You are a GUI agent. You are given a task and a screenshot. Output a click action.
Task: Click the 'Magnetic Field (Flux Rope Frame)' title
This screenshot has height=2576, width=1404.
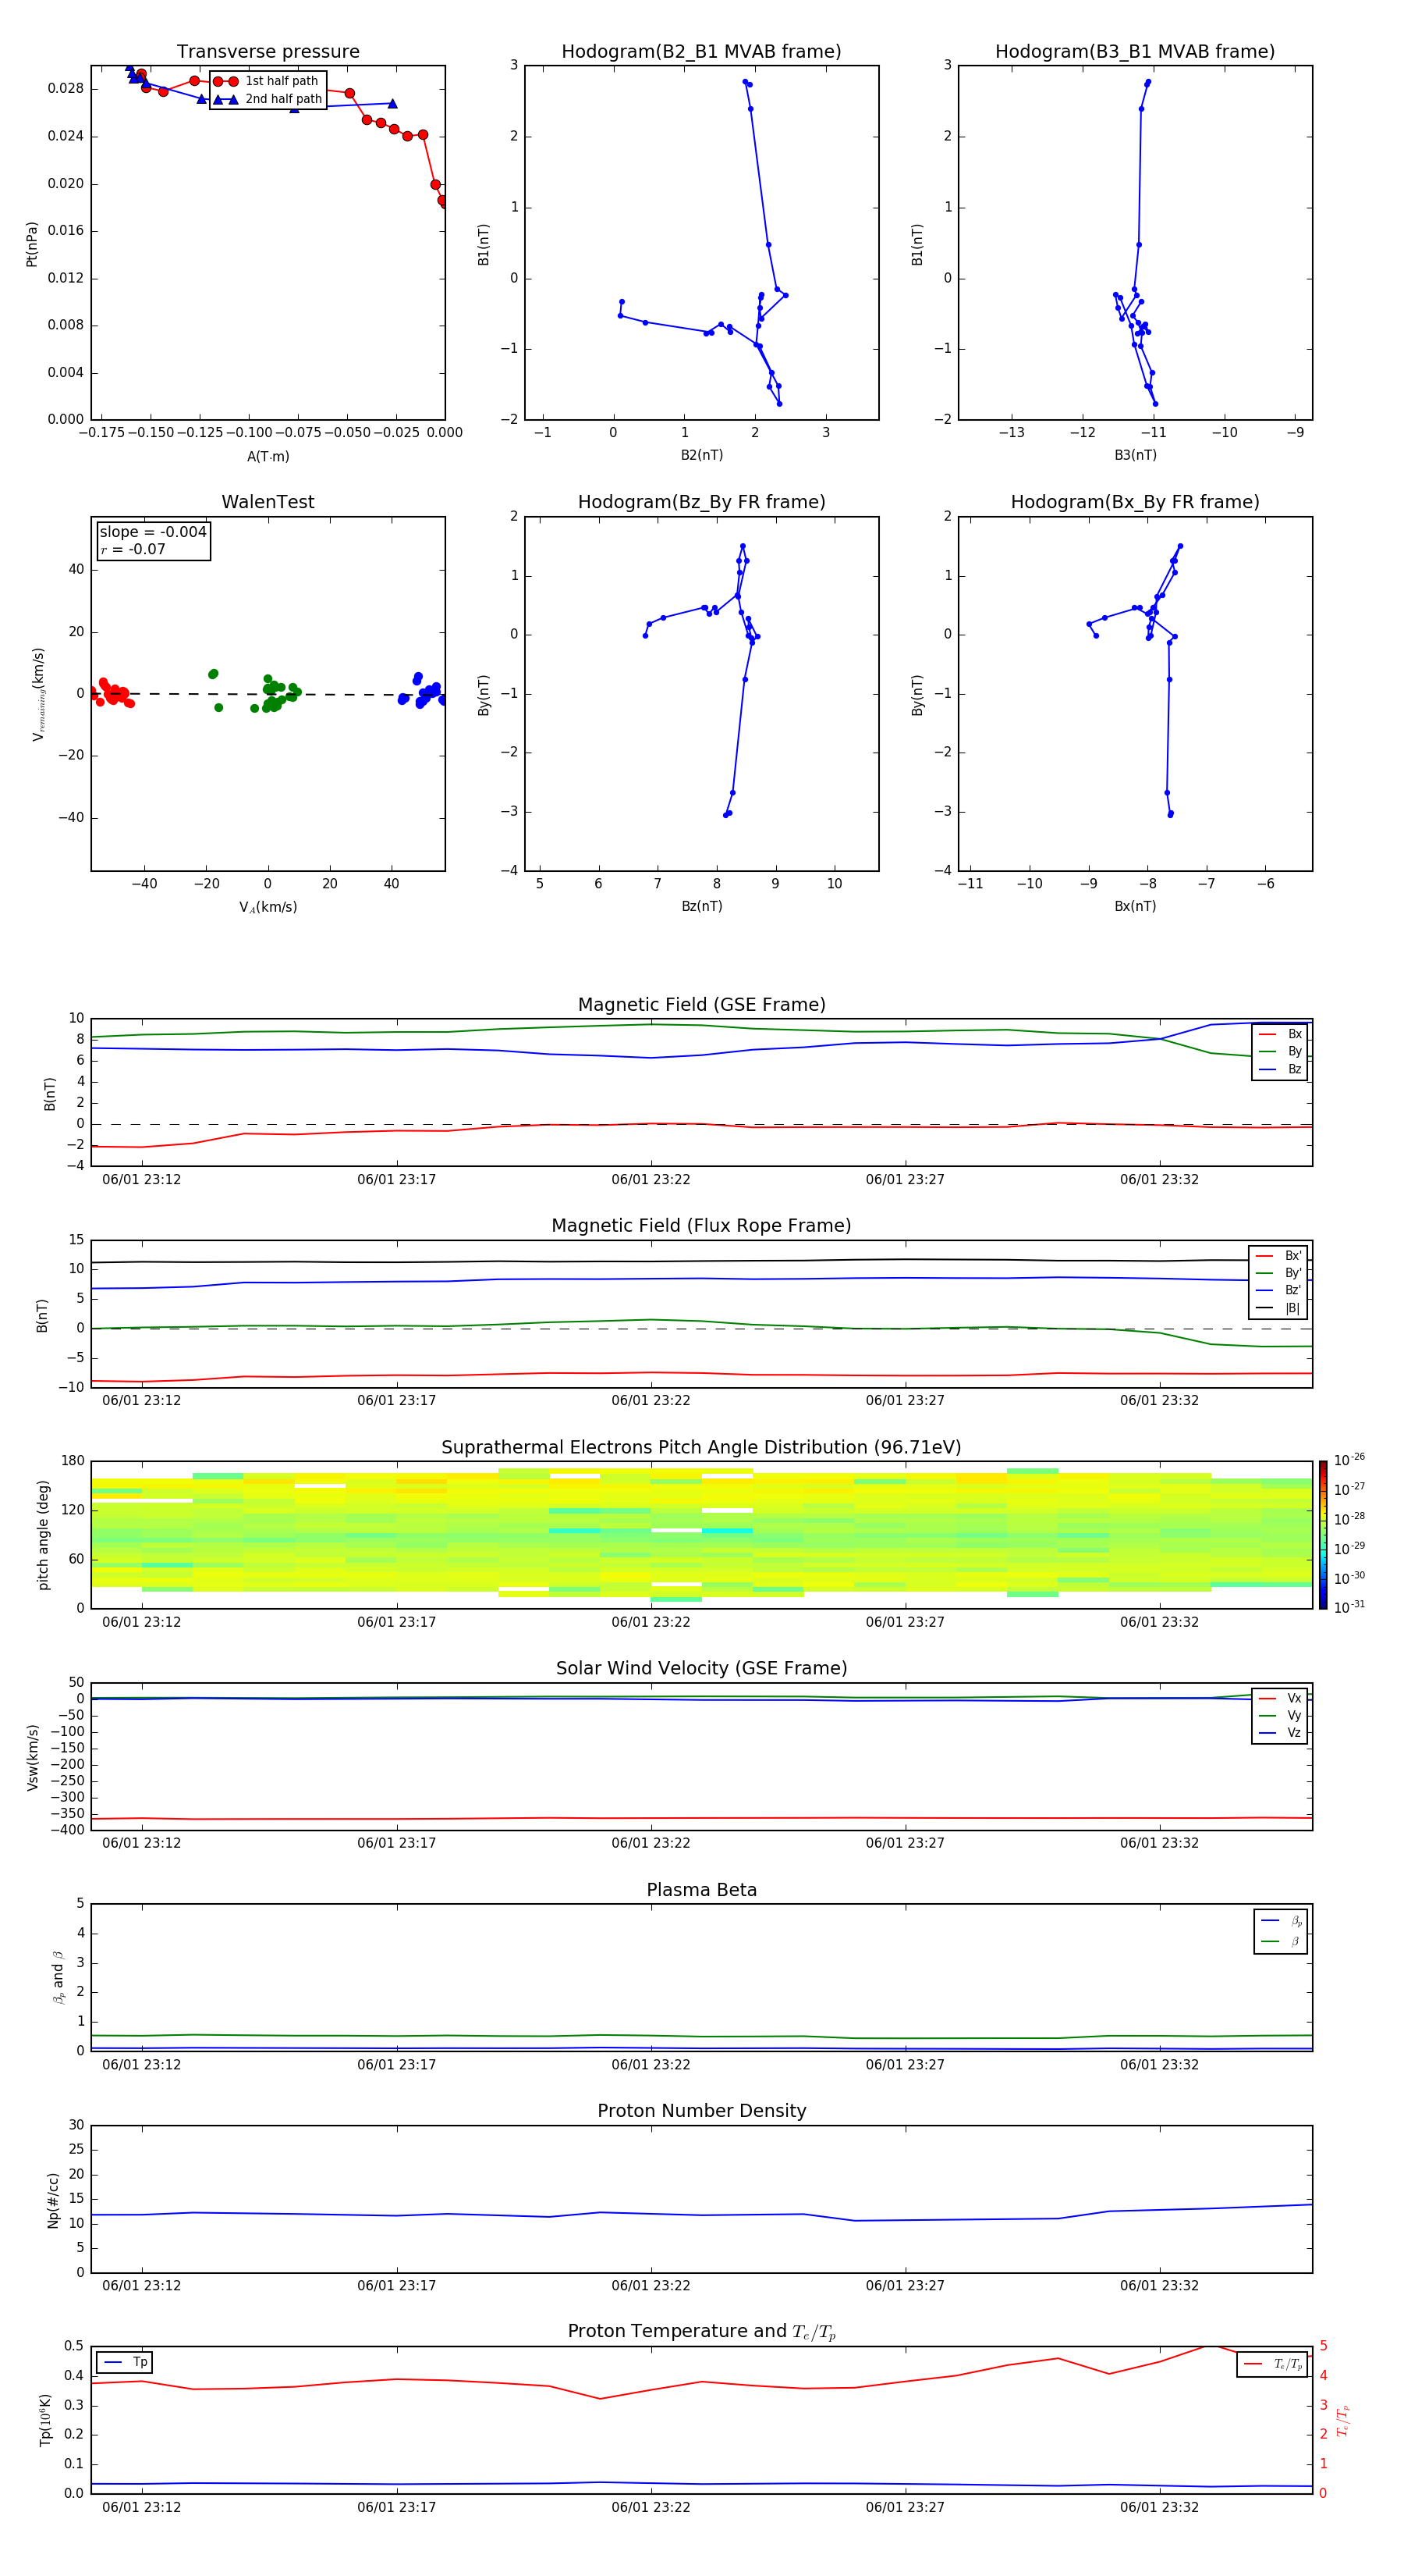(701, 1226)
